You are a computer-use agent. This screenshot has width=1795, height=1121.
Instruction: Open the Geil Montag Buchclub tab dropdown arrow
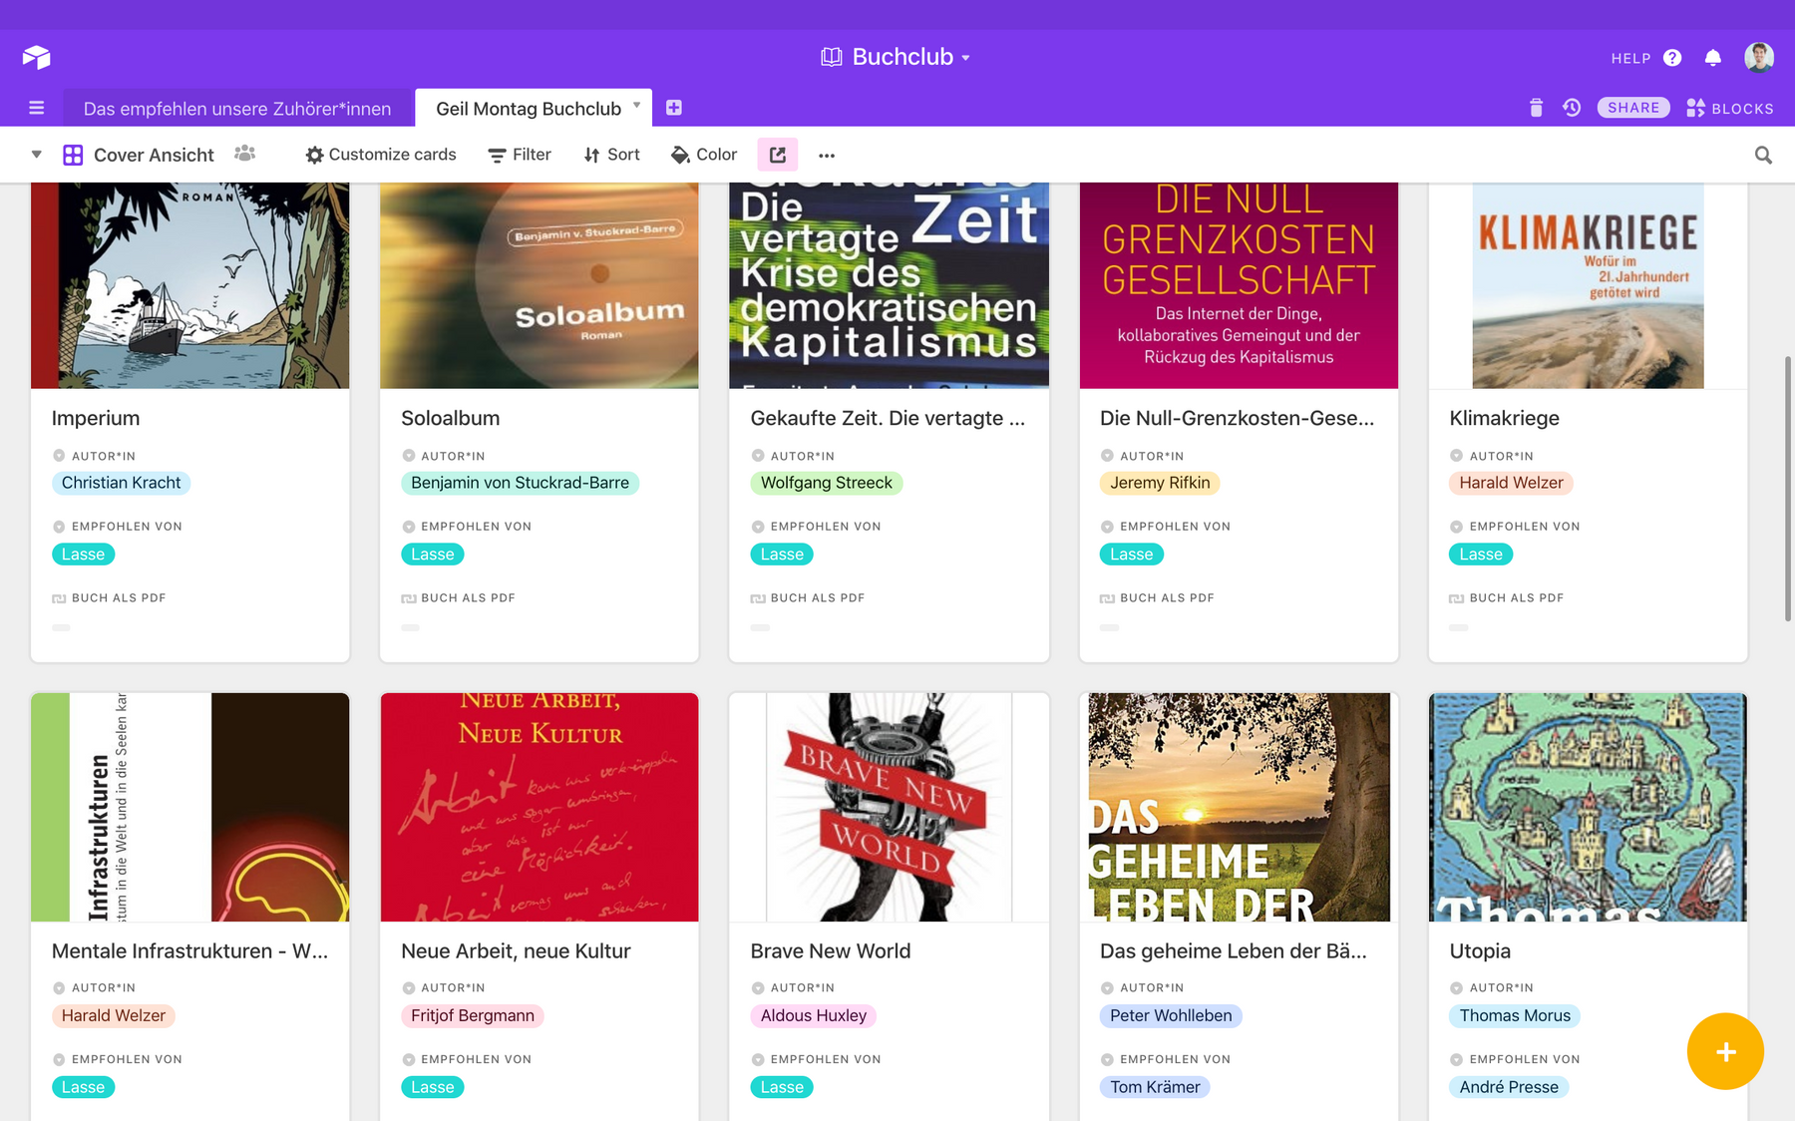pos(636,105)
